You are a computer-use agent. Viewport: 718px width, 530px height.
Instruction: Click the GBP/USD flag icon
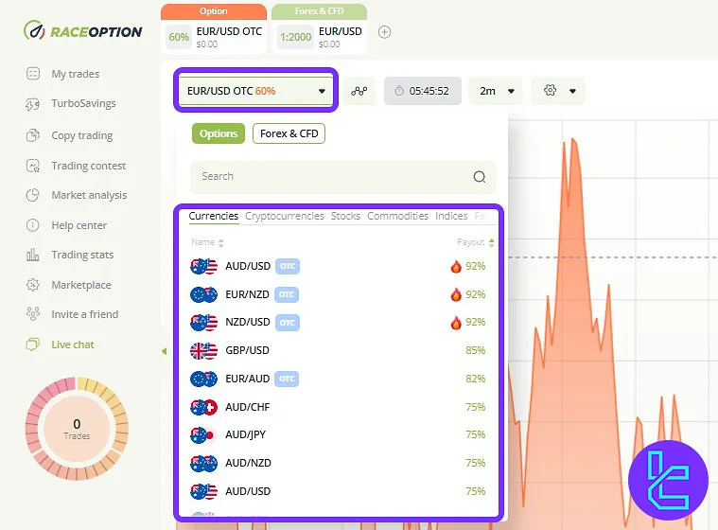pos(203,351)
